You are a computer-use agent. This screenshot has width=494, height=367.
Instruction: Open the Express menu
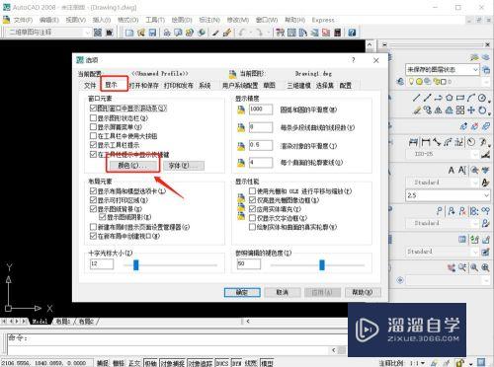click(x=323, y=20)
